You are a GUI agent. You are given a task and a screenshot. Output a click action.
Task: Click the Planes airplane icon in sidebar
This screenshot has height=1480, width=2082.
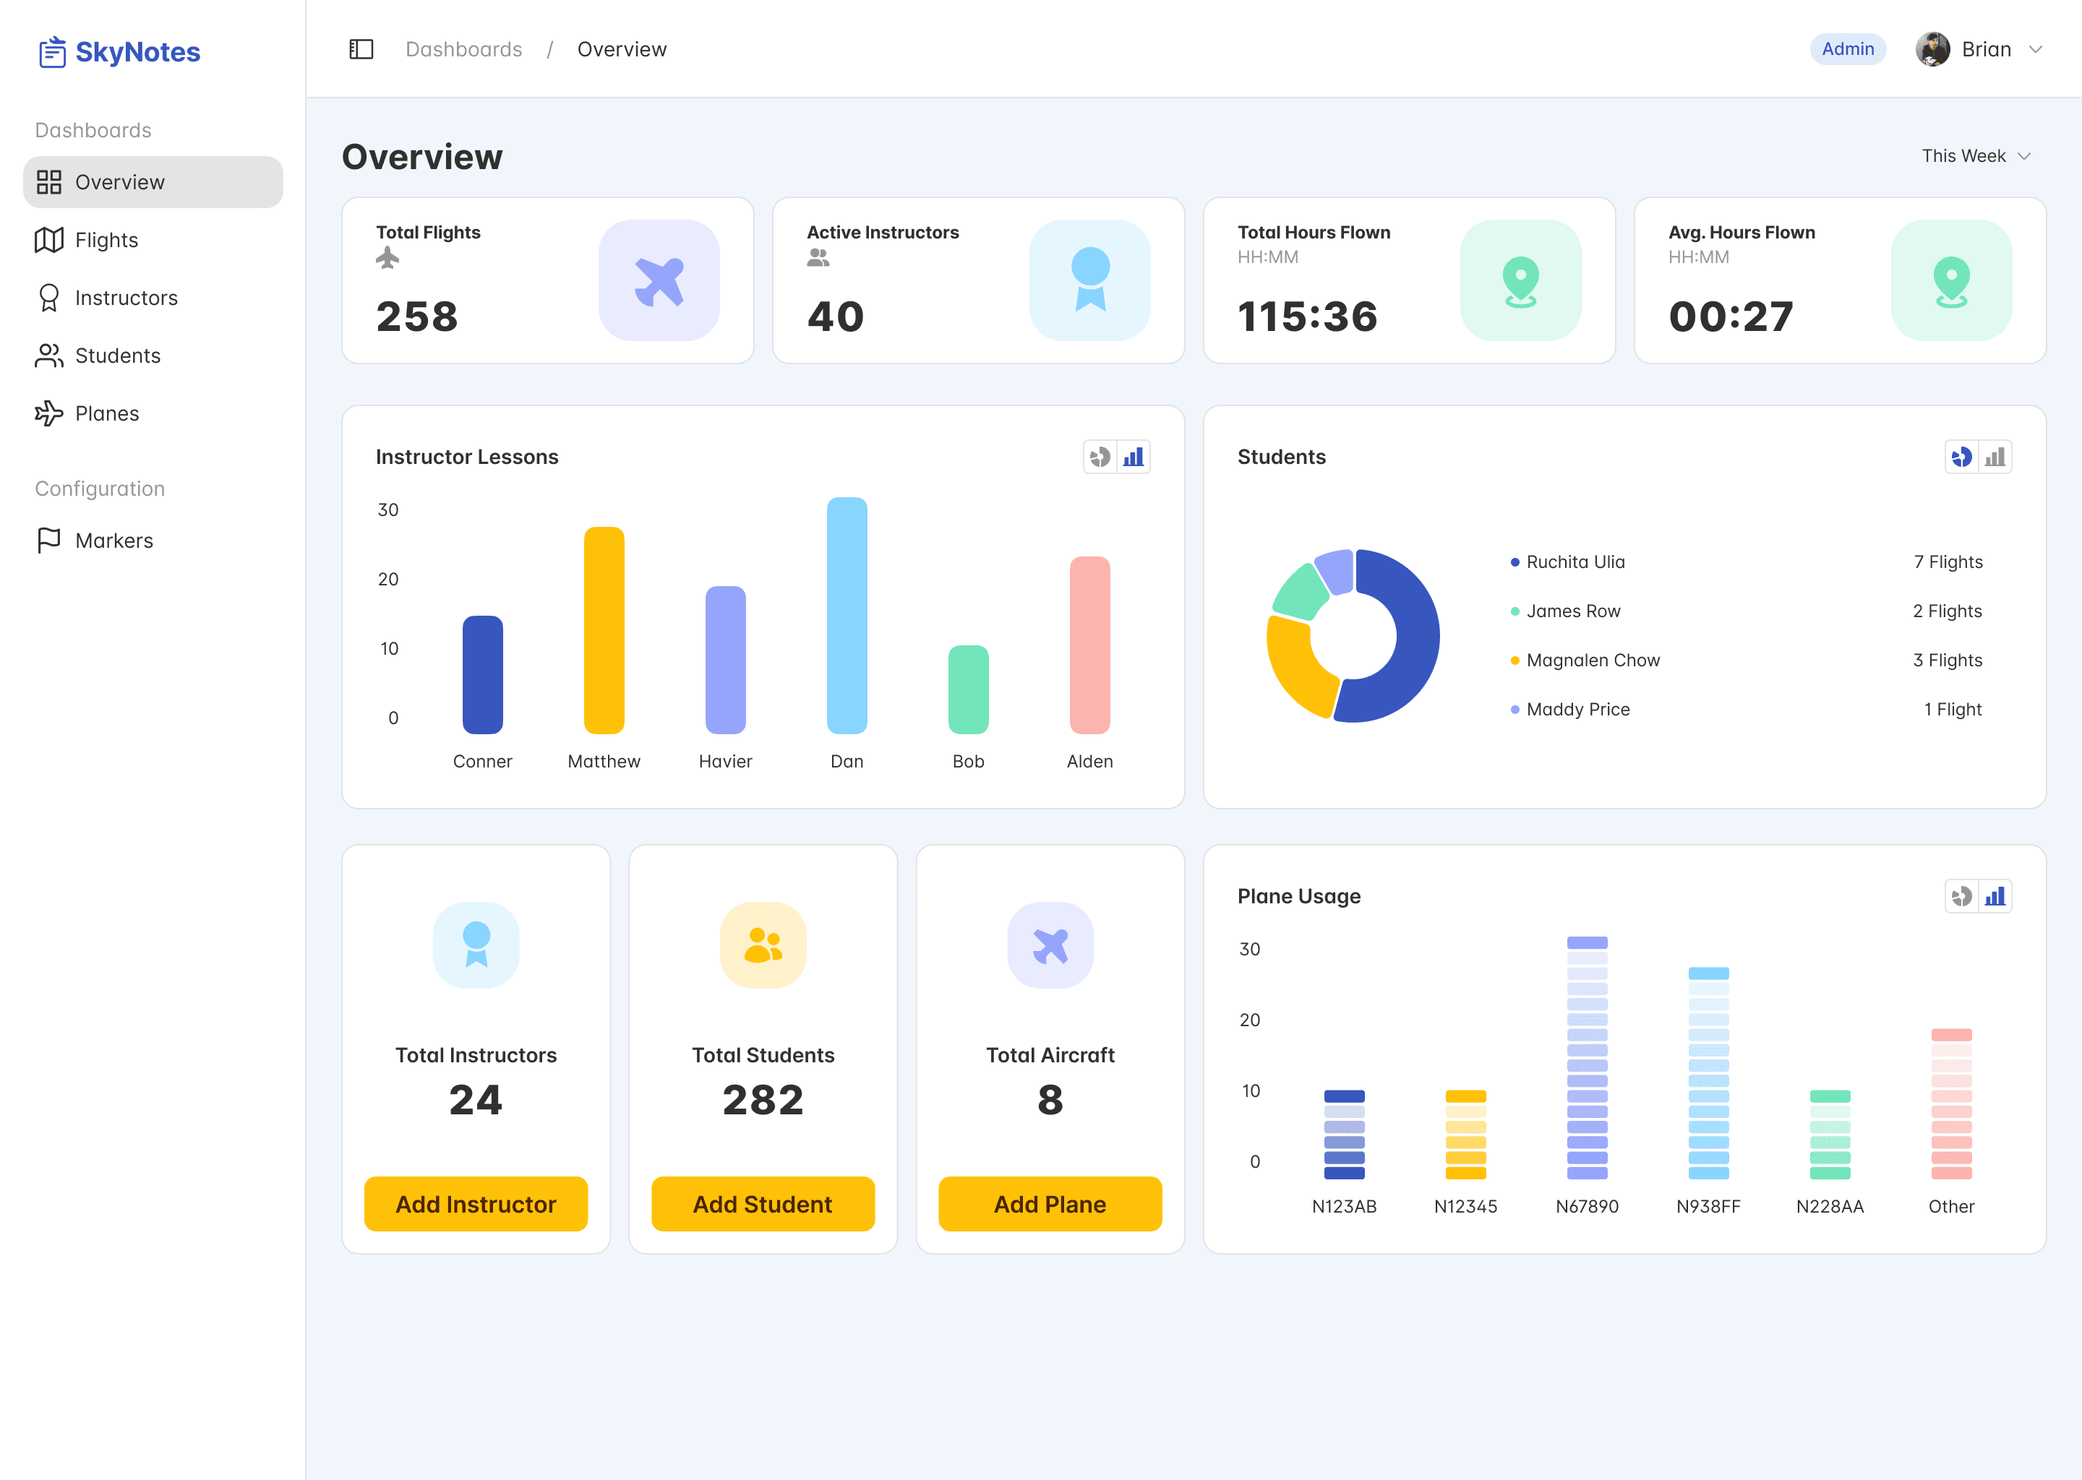(x=49, y=414)
